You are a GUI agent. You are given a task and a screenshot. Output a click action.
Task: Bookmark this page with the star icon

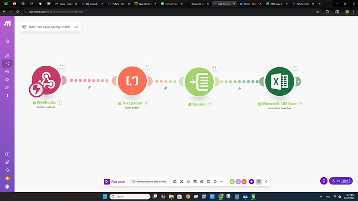(318, 11)
